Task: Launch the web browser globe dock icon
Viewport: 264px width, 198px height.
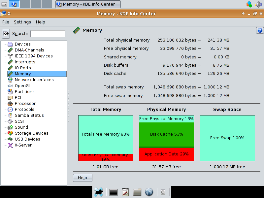Action: (x=149, y=192)
